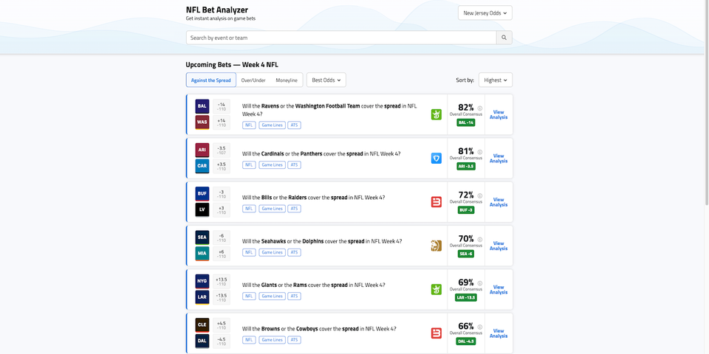709x354 pixels.
Task: Click sportsbook logo in Seahawks-Dolphins row
Action: click(x=436, y=246)
